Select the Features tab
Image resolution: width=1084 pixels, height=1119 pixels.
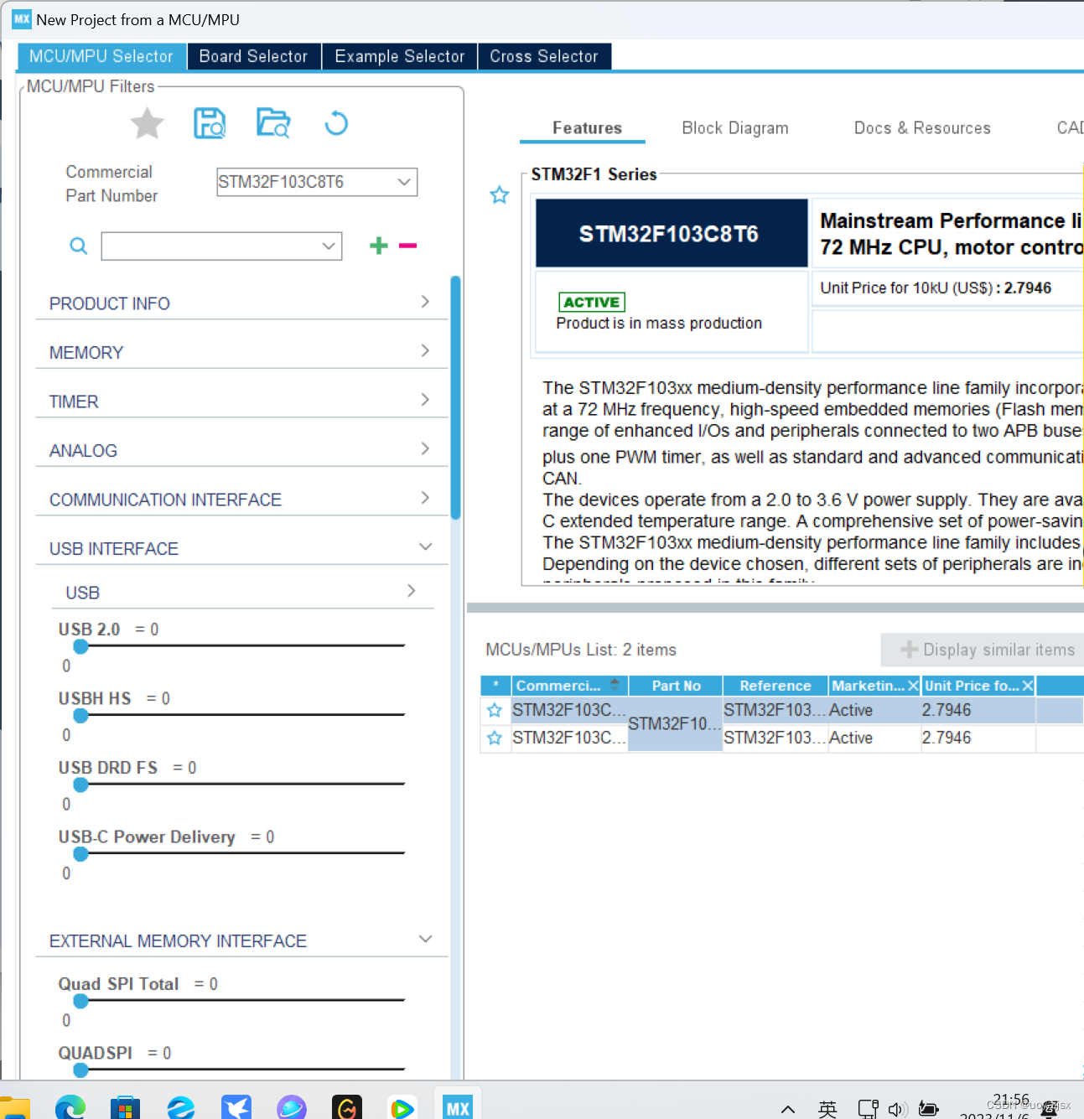[587, 128]
